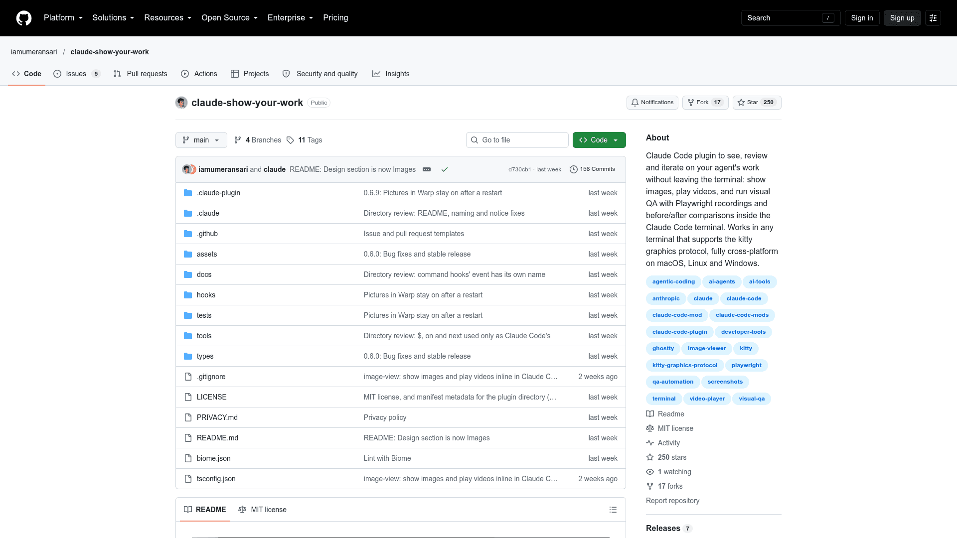Switch to the Issues tab
Viewport: 957px width, 538px height.
tap(77, 74)
